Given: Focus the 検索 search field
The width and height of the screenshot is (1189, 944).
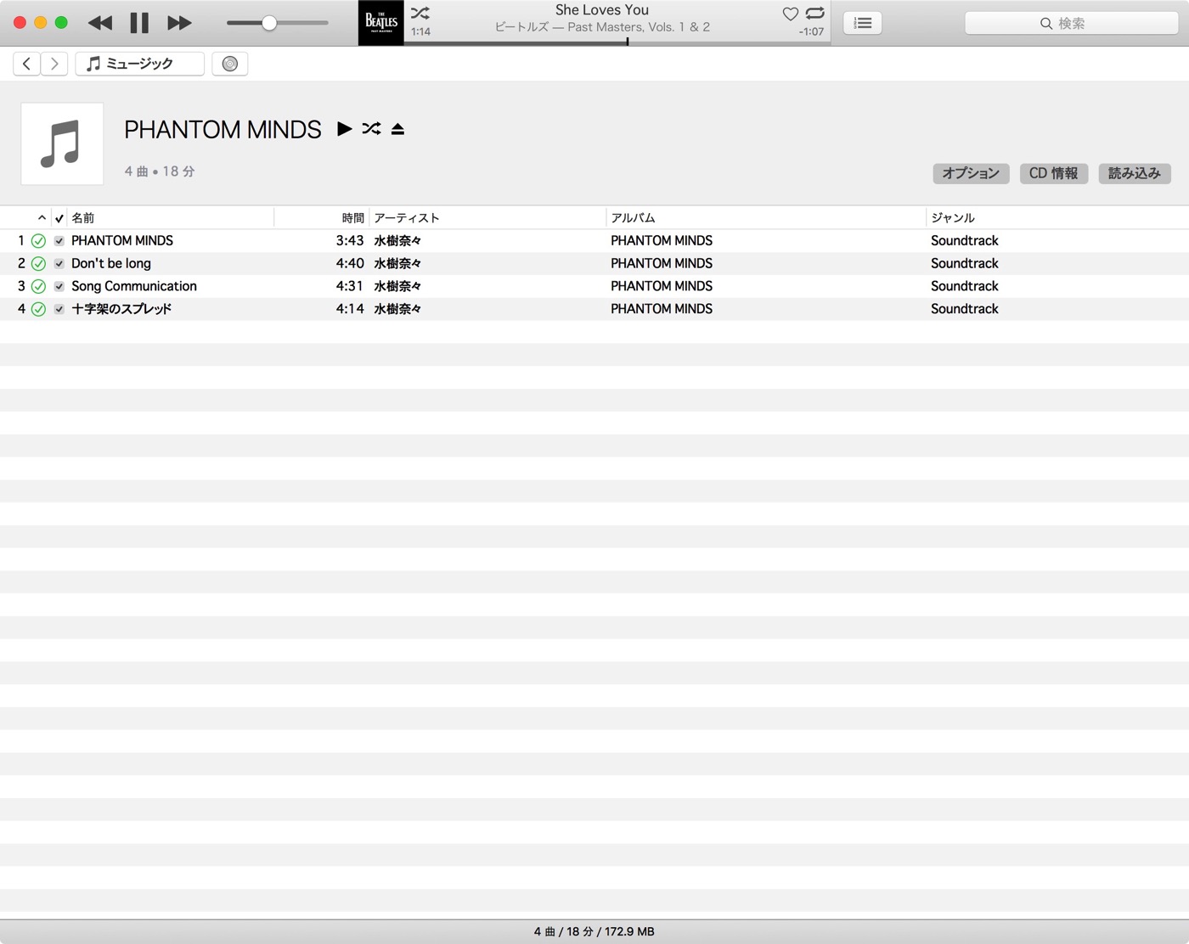Looking at the screenshot, I should coord(1071,23).
